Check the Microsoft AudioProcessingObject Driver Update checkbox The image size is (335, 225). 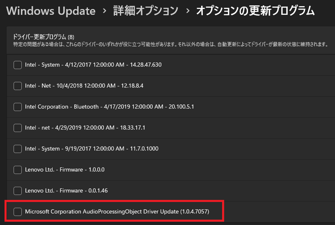click(x=18, y=212)
